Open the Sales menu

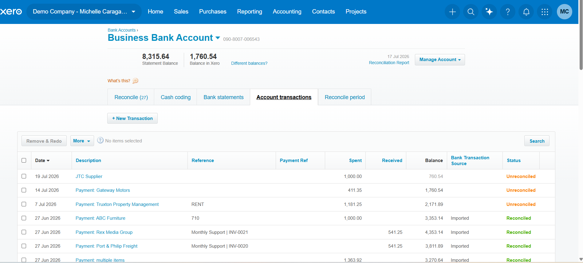coord(181,12)
